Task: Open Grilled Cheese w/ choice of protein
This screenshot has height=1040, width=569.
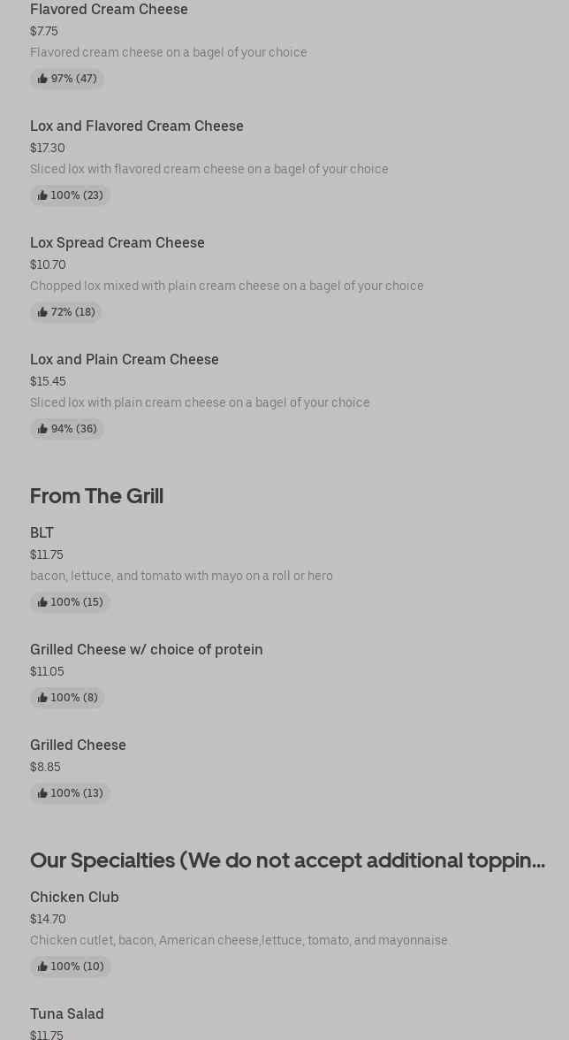Action: pyautogui.click(x=147, y=650)
